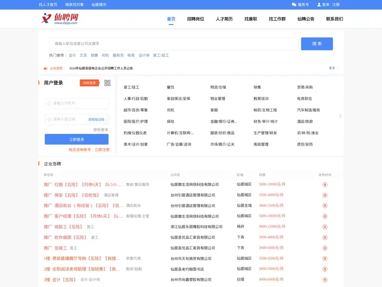Click top arrow icon for 客户经理 job row
382x287 pixels.
click(325, 216)
